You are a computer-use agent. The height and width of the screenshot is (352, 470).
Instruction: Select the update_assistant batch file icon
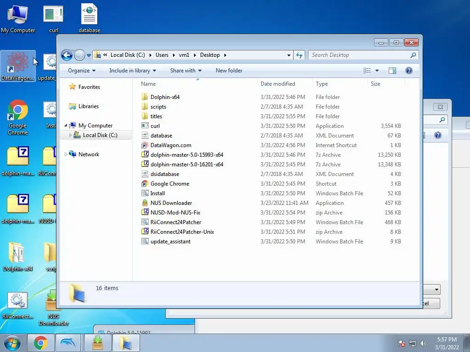pyautogui.click(x=145, y=241)
